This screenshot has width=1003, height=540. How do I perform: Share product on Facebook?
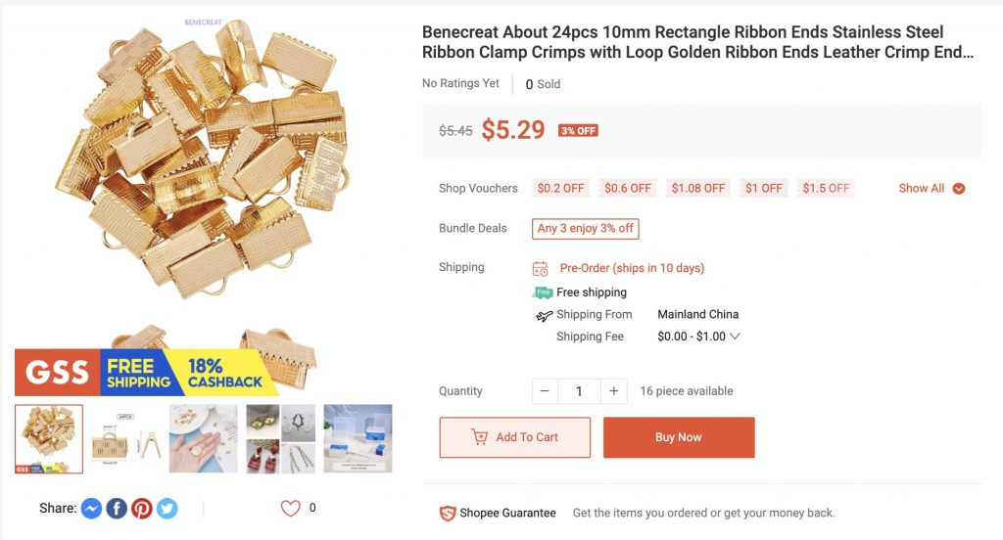117,509
